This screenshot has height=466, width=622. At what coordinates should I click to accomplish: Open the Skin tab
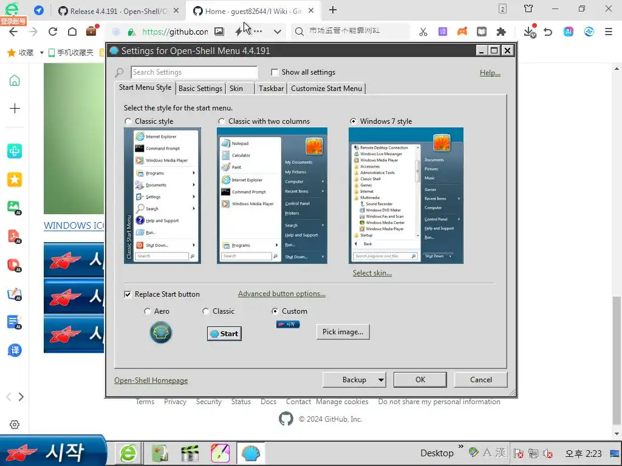[236, 89]
